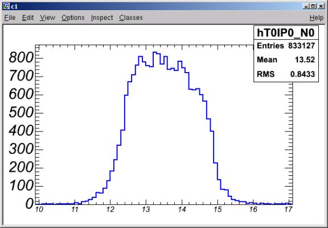Click the Mean 13.52 statistics line

coord(286,60)
